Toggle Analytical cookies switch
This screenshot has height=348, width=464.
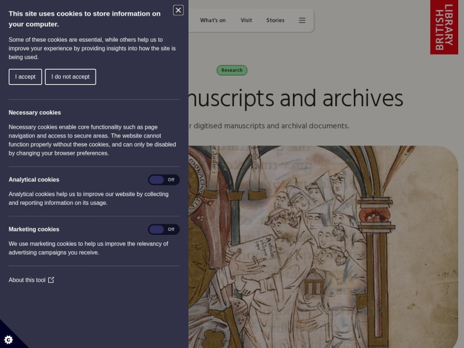pyautogui.click(x=164, y=180)
